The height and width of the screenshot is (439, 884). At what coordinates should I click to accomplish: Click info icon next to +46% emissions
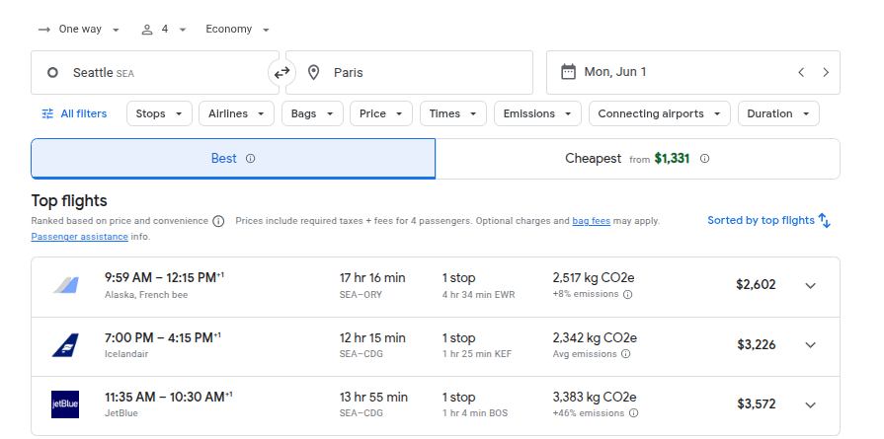(x=633, y=413)
